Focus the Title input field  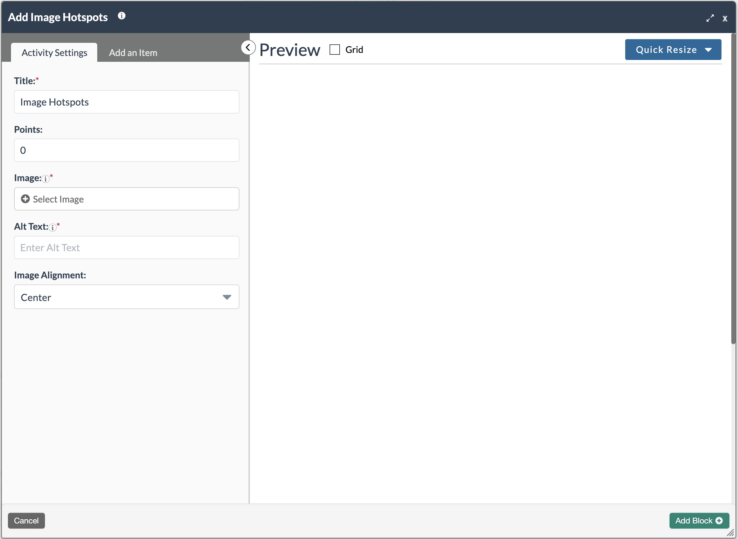(x=127, y=102)
